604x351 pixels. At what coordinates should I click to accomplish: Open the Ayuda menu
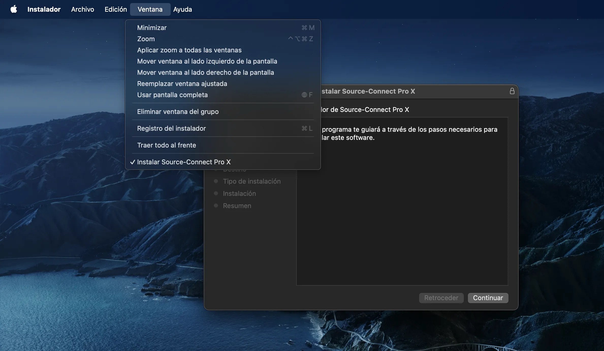click(183, 9)
